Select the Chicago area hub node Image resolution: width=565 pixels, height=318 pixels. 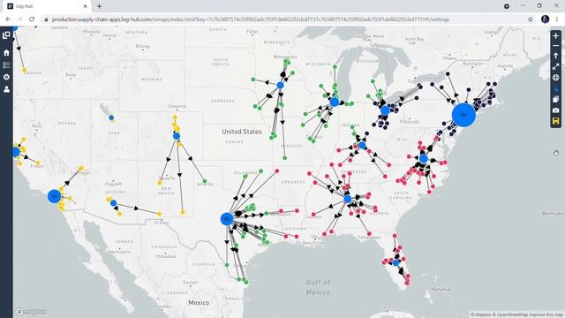click(335, 102)
